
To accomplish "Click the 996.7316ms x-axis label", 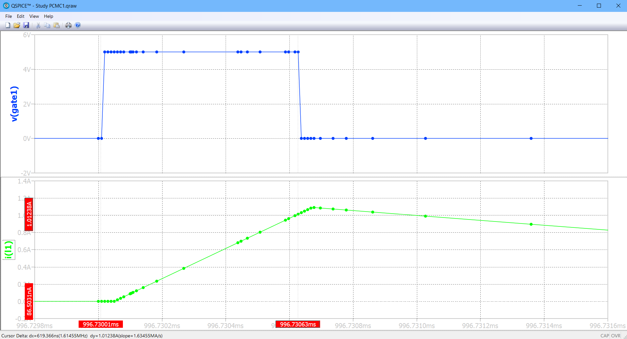I will (608, 326).
